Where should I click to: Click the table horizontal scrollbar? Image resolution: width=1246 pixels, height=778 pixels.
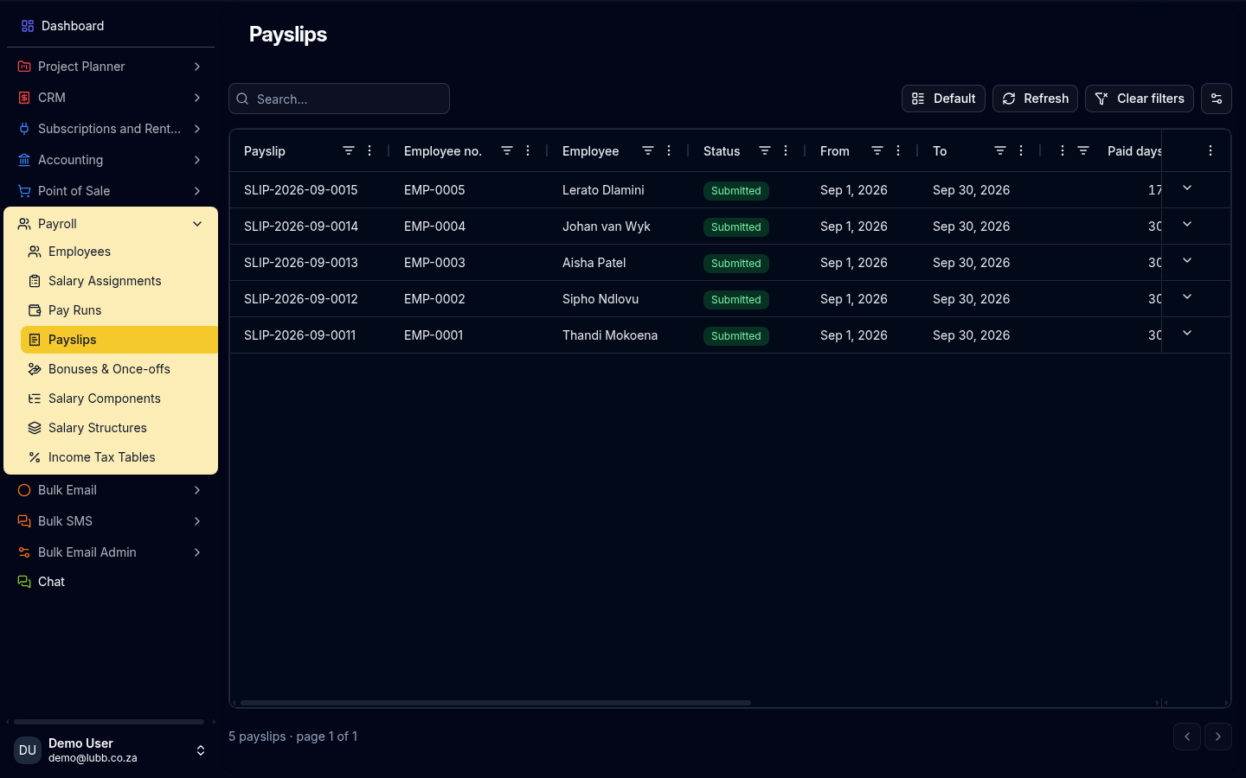(495, 703)
